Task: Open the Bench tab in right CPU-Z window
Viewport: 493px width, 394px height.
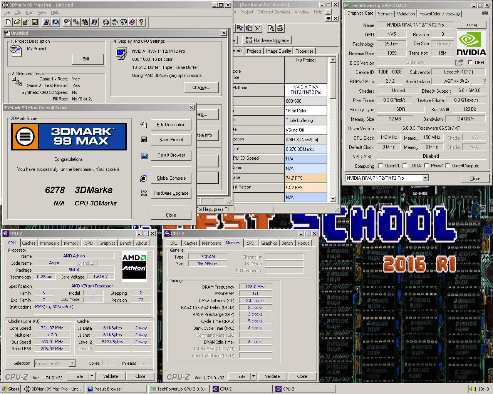Action: (x=287, y=243)
